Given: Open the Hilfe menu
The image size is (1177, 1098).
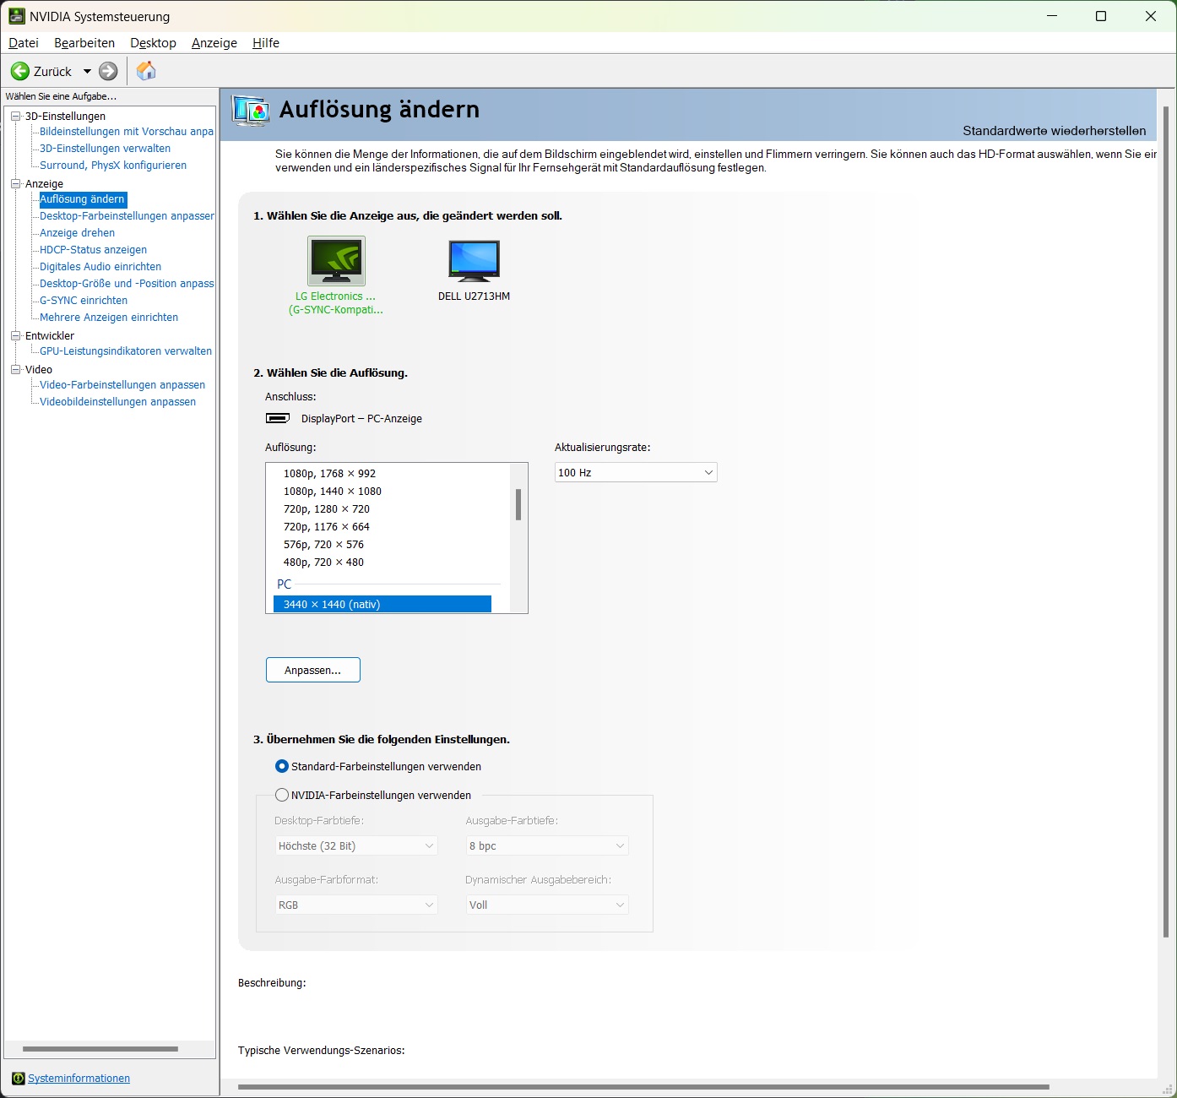Looking at the screenshot, I should point(266,43).
